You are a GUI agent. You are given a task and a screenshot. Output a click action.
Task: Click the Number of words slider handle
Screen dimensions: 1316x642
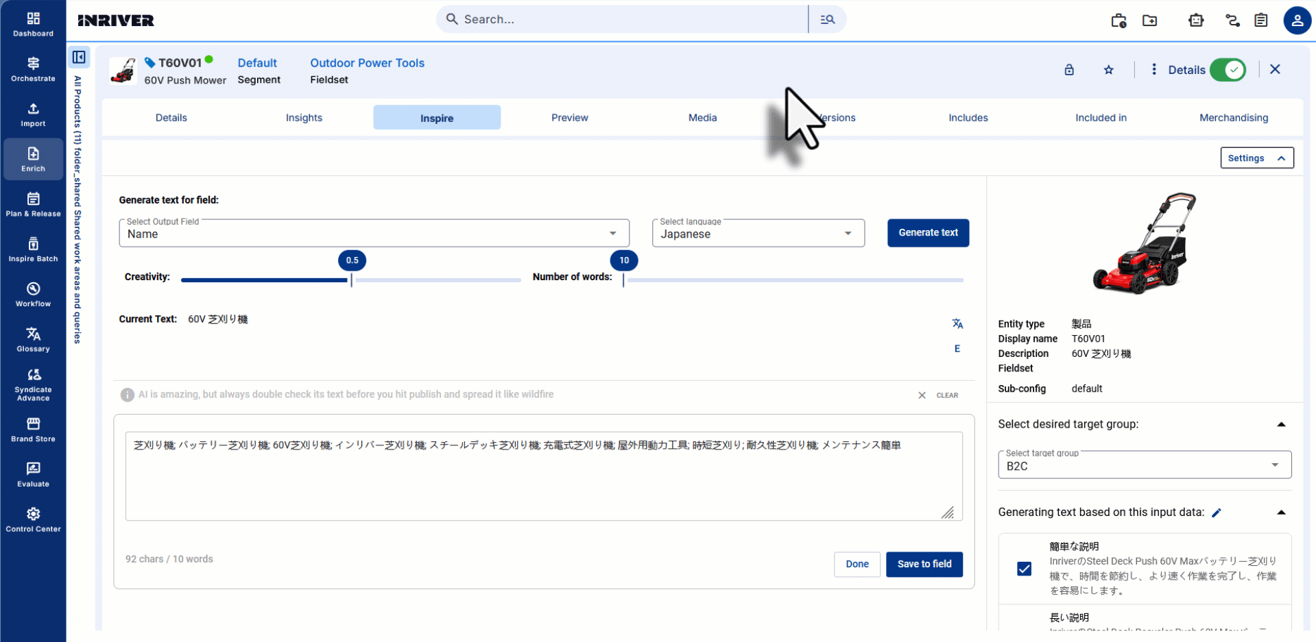[623, 280]
